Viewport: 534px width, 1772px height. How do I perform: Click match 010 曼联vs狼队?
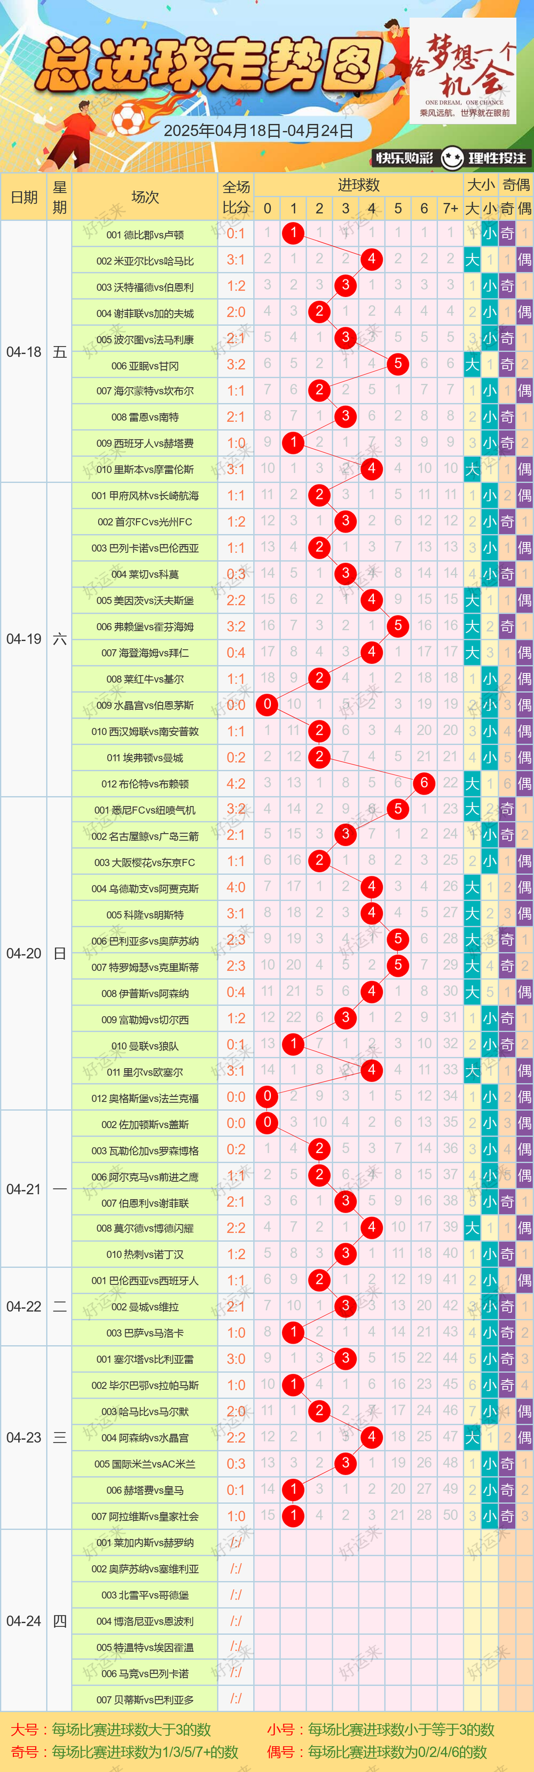[x=145, y=1046]
